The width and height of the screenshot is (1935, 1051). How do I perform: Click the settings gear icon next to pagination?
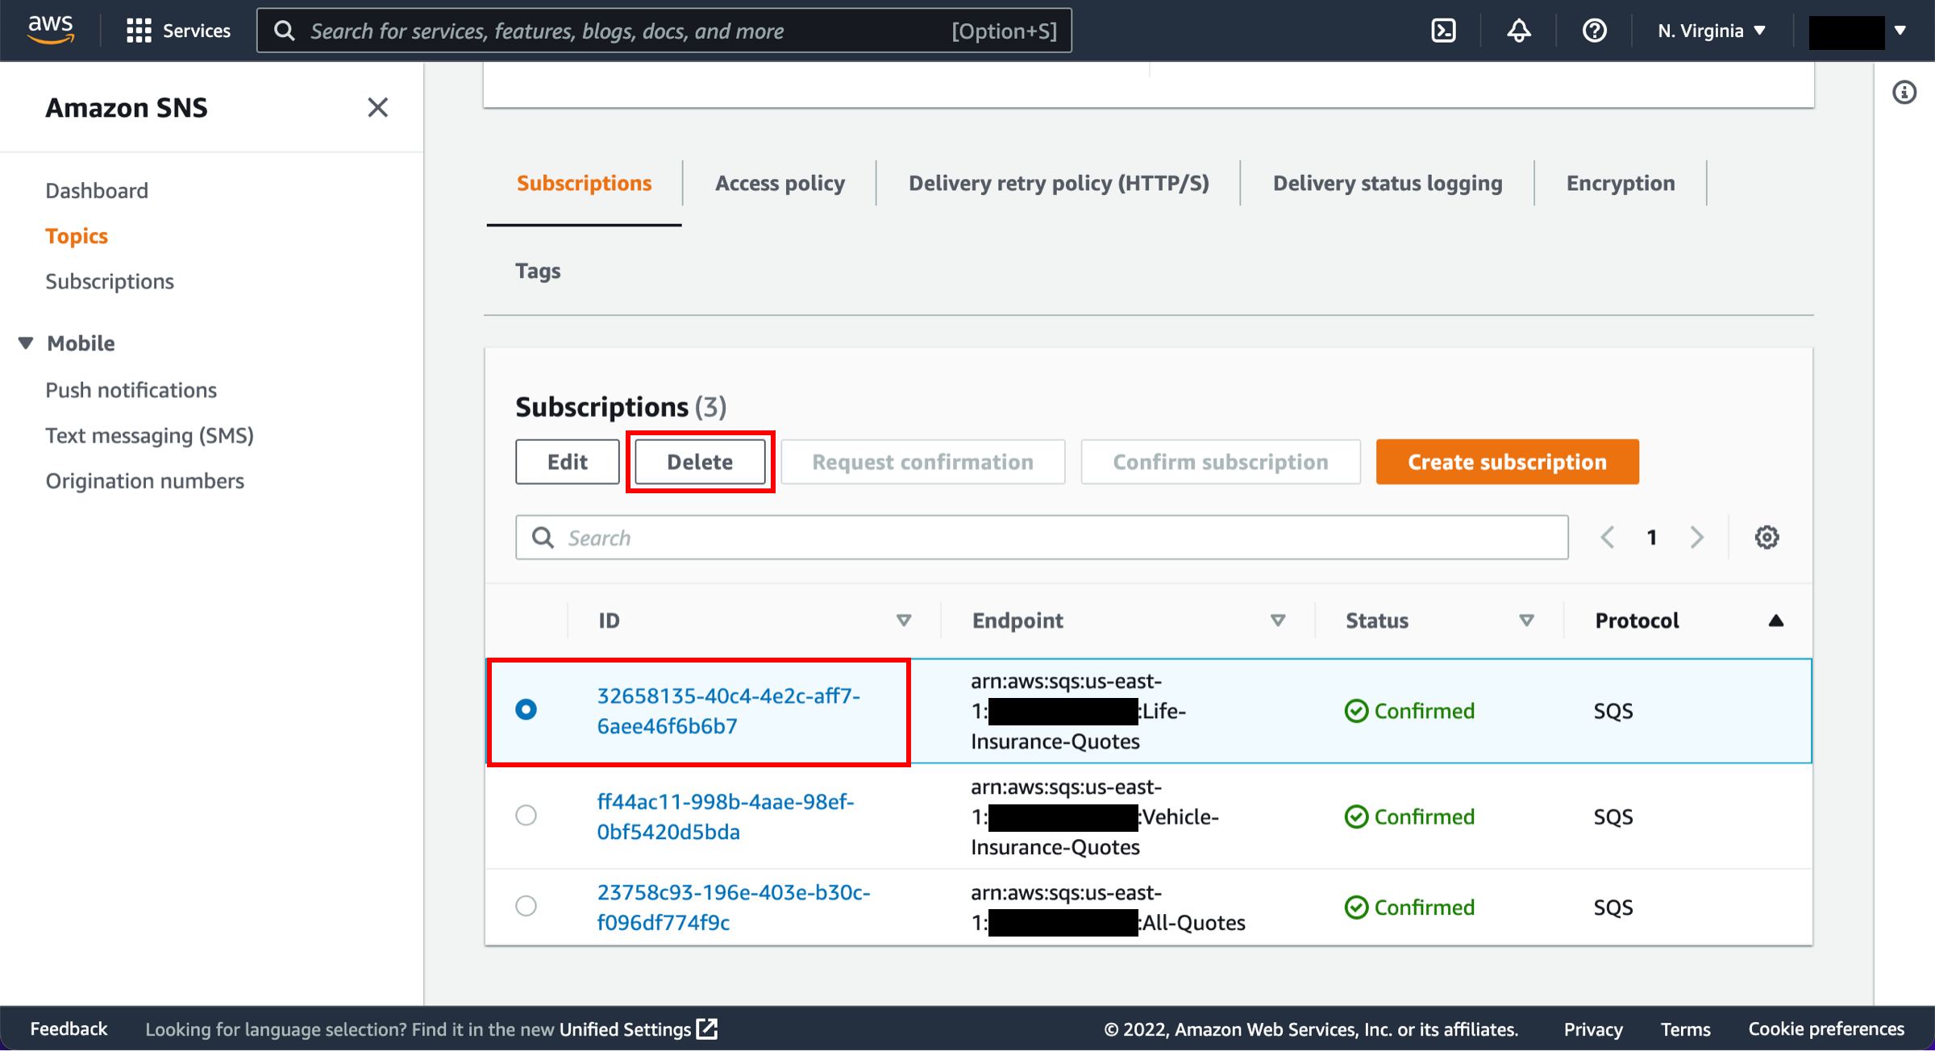coord(1766,537)
